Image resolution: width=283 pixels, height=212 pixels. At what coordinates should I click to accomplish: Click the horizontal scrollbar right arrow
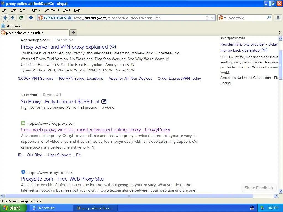276,196
